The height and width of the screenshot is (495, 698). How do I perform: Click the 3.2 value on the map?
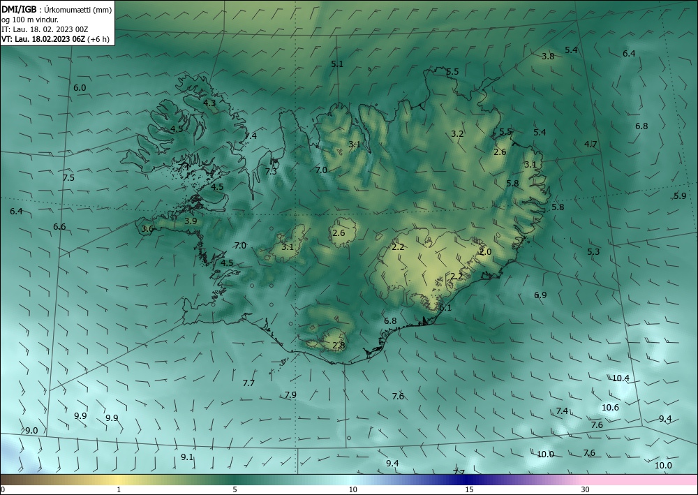click(457, 134)
